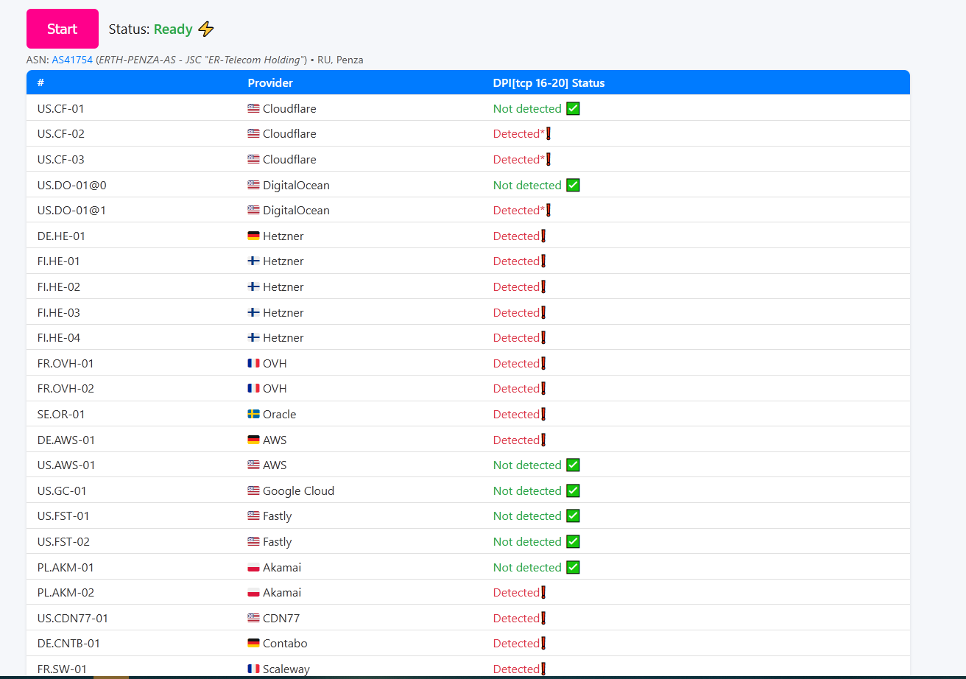Click the red exclamation mark in the DE.CNTB-01 row
The width and height of the screenshot is (966, 679).
pos(543,643)
